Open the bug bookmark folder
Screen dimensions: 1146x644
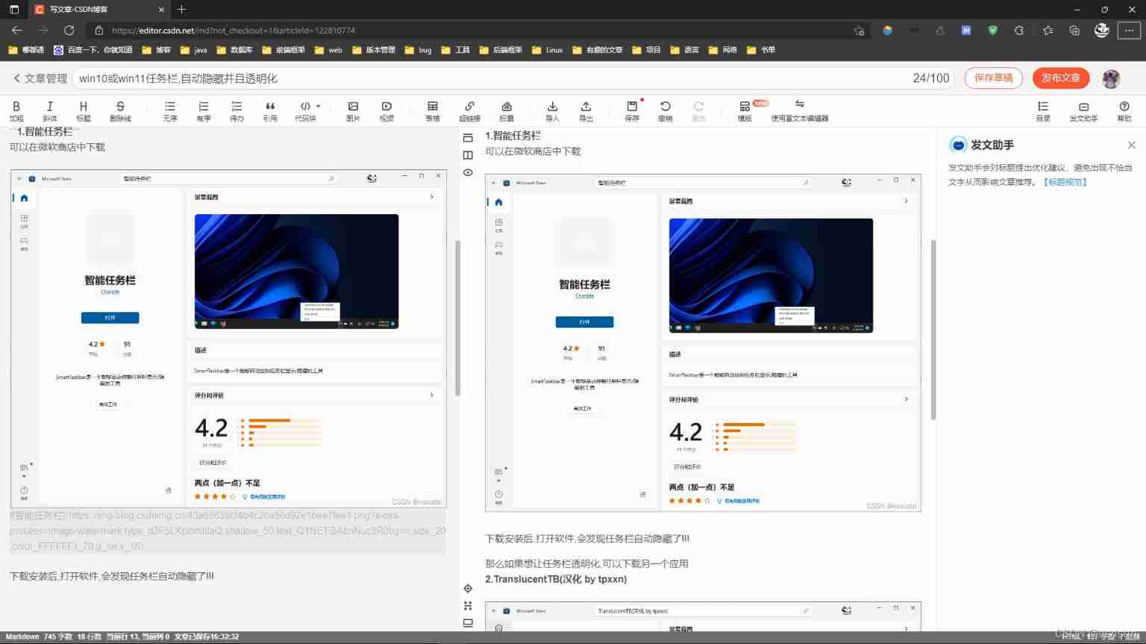pos(418,50)
